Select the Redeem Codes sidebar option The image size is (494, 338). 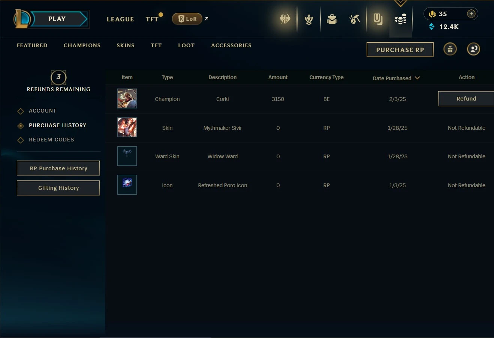[x=51, y=140]
